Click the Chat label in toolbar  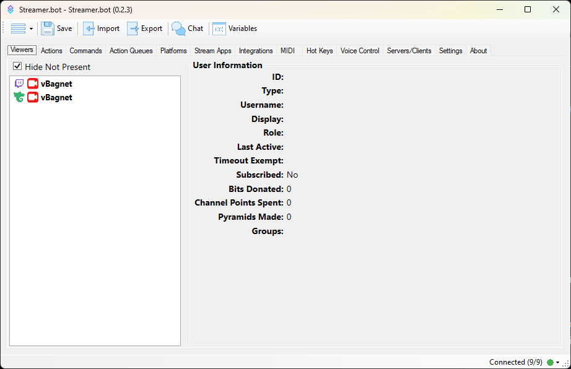click(196, 28)
